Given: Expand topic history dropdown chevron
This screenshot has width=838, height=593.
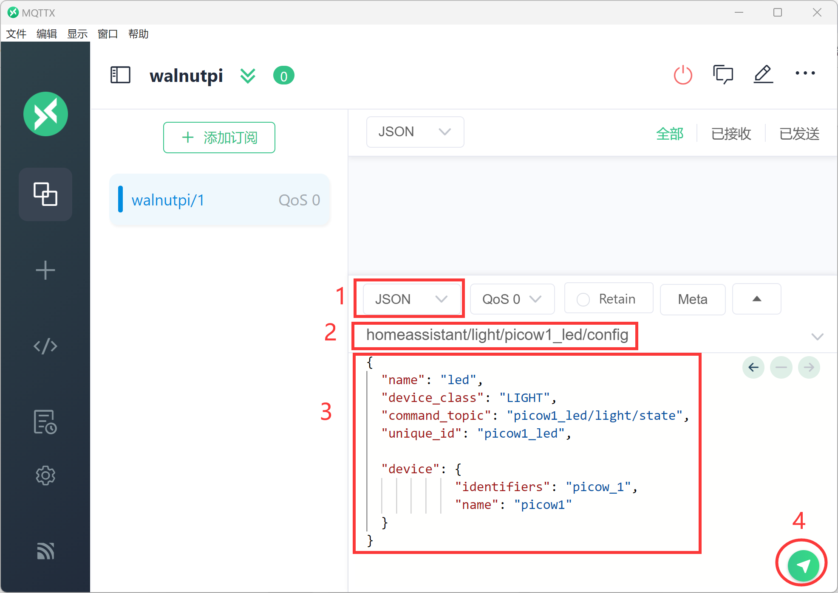Looking at the screenshot, I should (817, 337).
